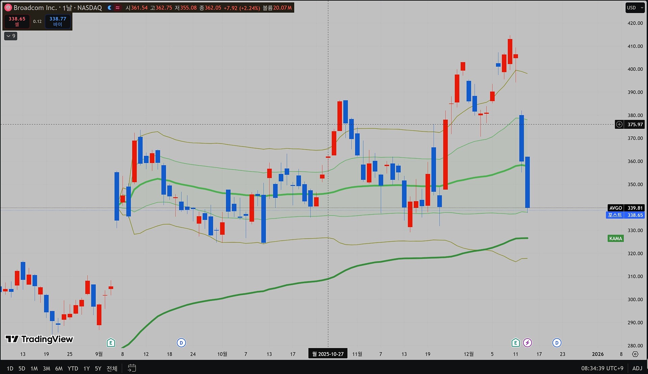
Task: Click the September dividend D marker
Action: [x=181, y=343]
